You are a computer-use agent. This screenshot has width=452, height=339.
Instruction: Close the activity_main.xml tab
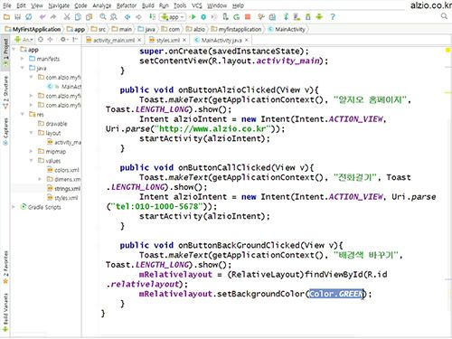(x=139, y=40)
